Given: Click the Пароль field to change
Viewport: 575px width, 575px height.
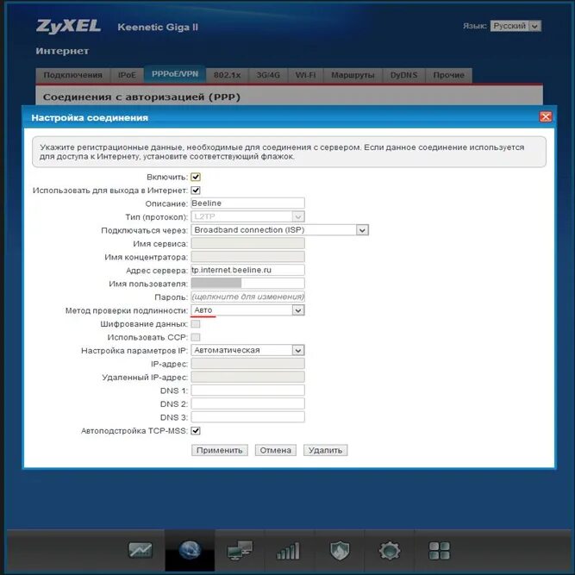Looking at the screenshot, I should [247, 297].
